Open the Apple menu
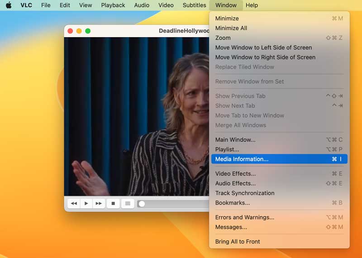 coord(9,5)
